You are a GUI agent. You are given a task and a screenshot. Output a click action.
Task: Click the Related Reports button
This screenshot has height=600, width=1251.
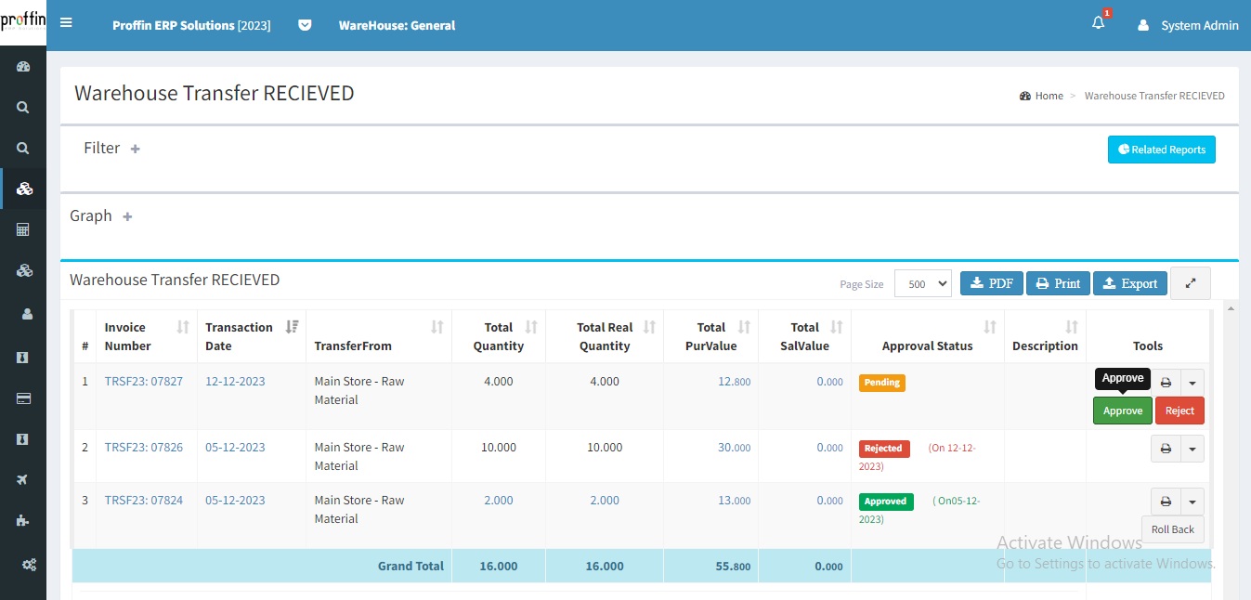(x=1161, y=150)
